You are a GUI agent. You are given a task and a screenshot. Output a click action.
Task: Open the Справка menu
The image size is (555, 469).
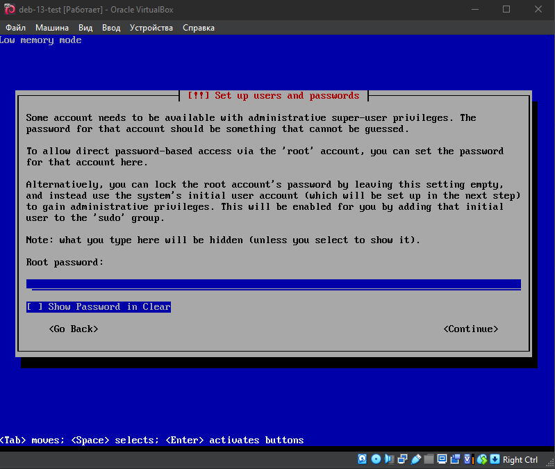199,28
